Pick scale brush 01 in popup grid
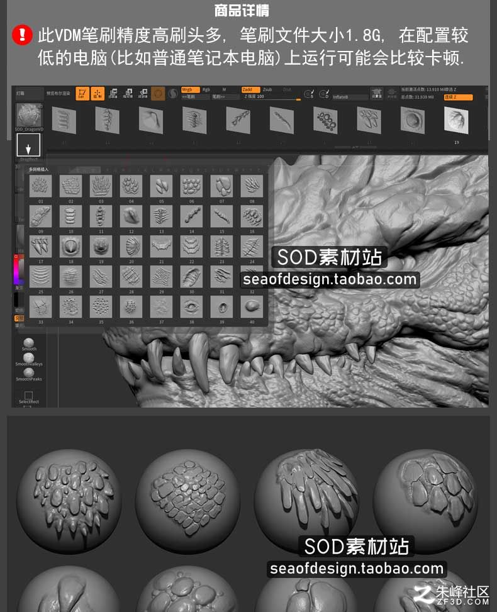 coord(41,186)
